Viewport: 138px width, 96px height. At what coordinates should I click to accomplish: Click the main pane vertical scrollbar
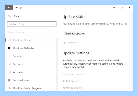132,51
